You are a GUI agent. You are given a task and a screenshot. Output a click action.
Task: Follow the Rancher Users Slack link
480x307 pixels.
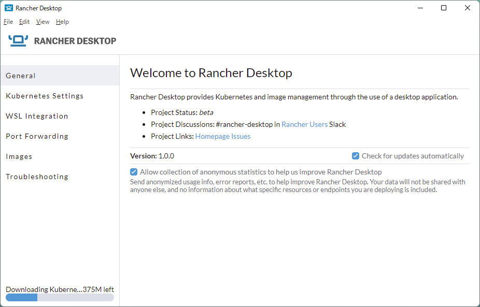pos(305,124)
